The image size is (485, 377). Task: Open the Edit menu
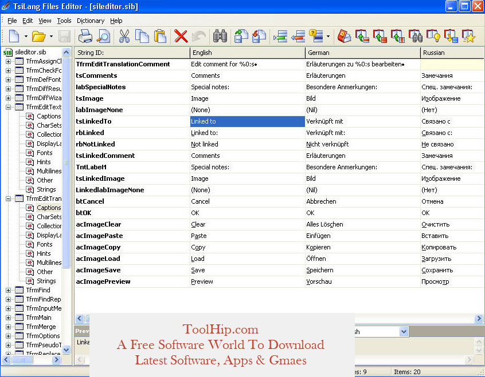pos(28,21)
